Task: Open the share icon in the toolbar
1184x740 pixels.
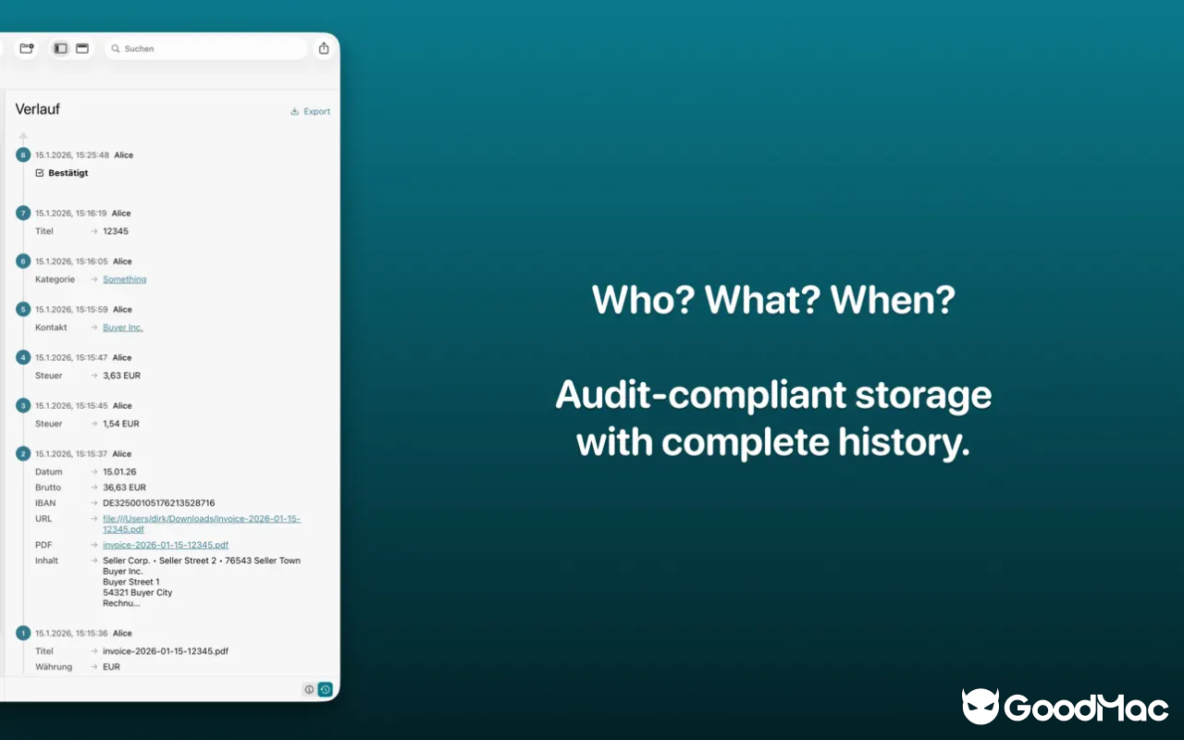Action: [324, 48]
